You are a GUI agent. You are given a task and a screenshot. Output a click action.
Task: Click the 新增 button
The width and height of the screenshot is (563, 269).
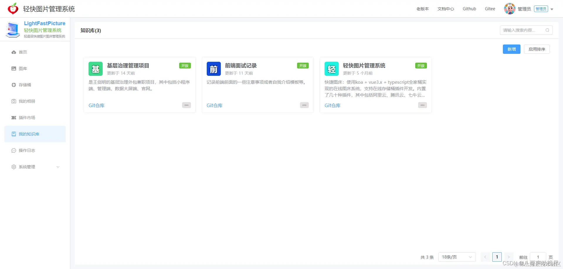pos(511,49)
